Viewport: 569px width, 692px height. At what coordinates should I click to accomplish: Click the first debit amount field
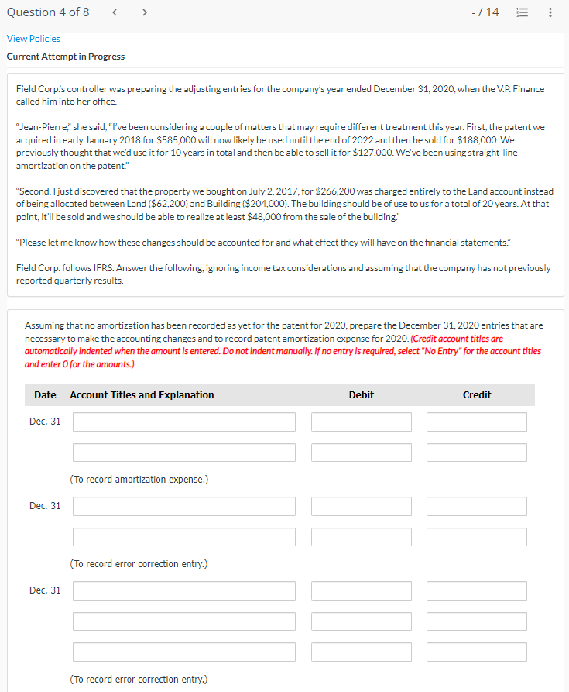tap(361, 422)
